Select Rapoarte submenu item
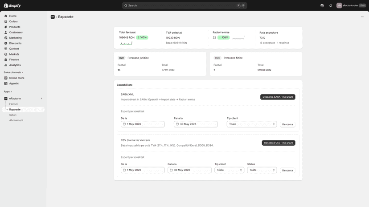The image size is (369, 207). point(24,110)
